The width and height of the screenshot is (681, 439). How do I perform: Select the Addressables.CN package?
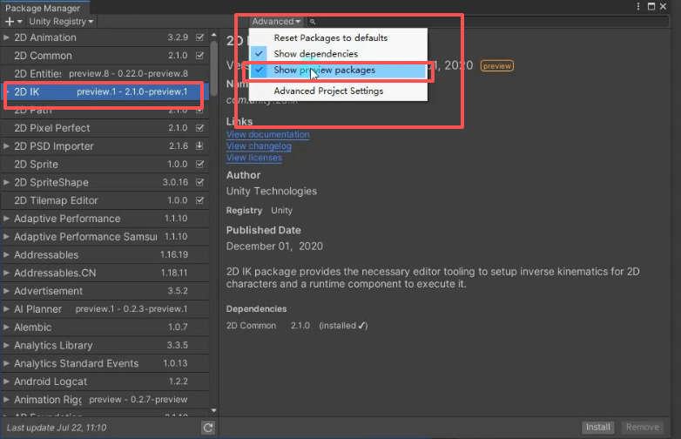pos(105,274)
